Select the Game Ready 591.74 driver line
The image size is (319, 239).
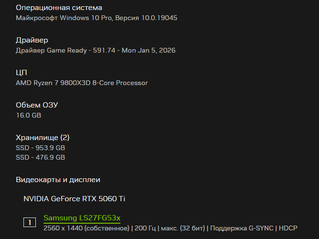point(96,50)
